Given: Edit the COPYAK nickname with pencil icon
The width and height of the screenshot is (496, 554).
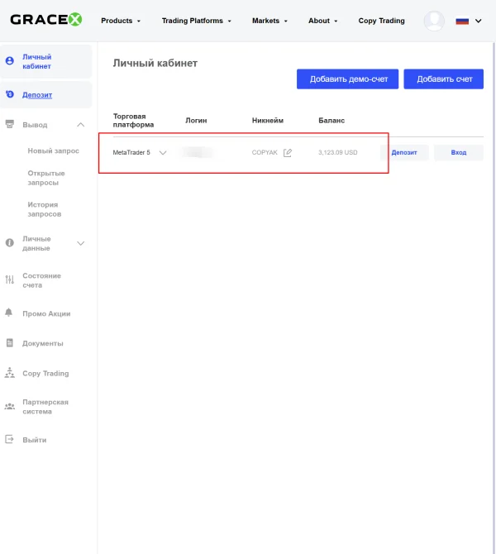Looking at the screenshot, I should [x=288, y=153].
